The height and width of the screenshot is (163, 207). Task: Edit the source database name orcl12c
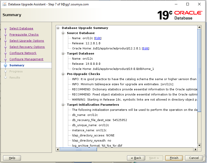coord(98,38)
